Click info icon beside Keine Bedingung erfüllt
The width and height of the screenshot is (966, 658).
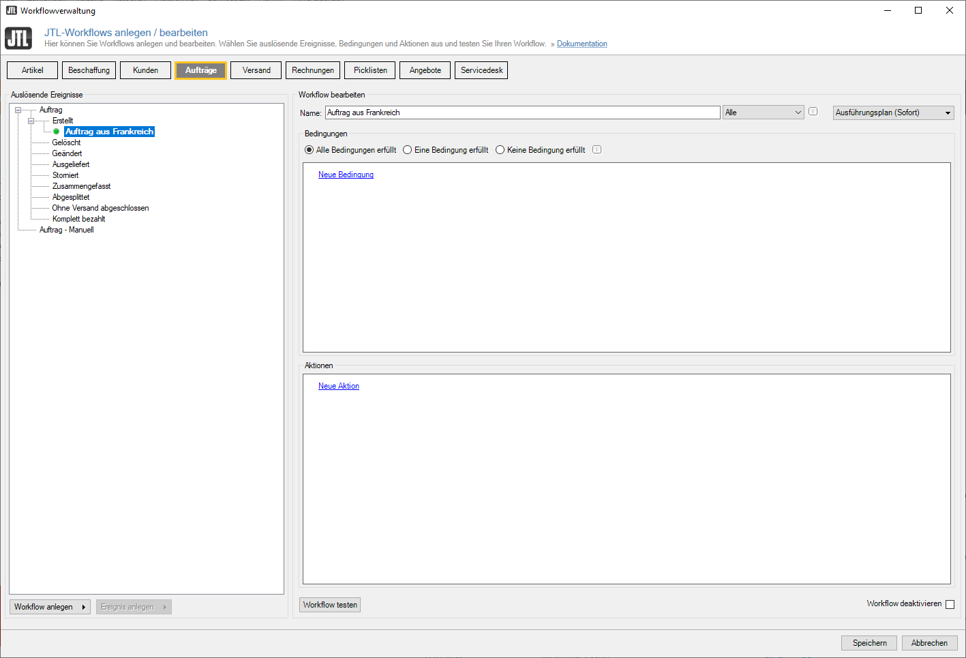[x=597, y=149]
